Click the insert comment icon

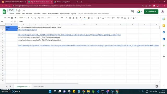click(122, 18)
